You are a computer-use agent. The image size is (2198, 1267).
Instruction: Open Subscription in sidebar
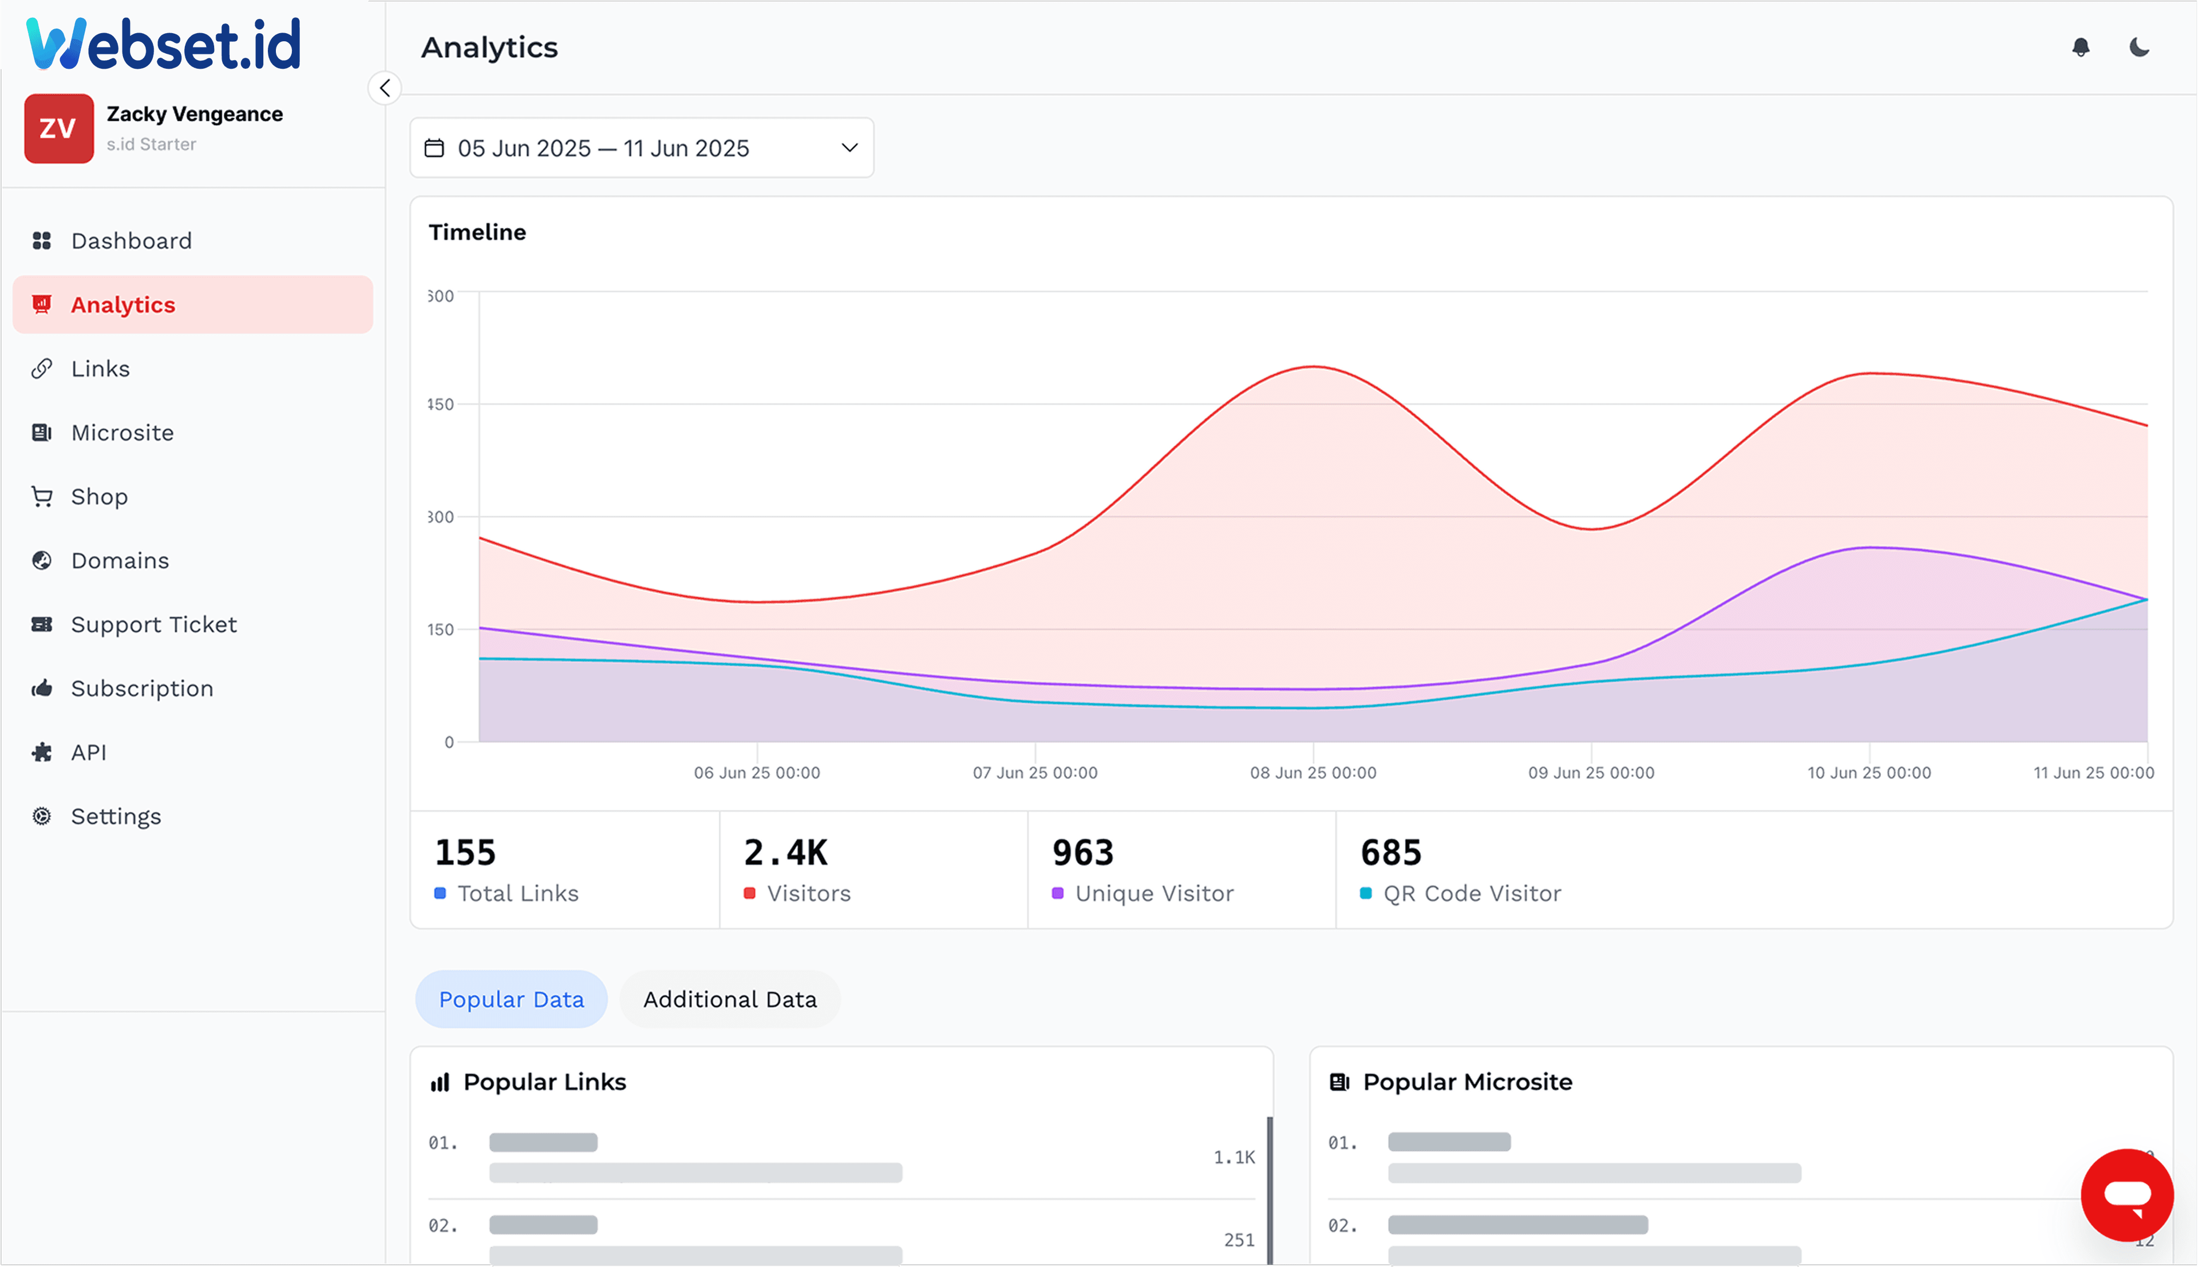click(x=142, y=688)
